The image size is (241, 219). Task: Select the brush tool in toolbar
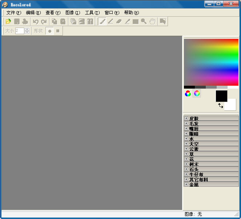pos(103,21)
